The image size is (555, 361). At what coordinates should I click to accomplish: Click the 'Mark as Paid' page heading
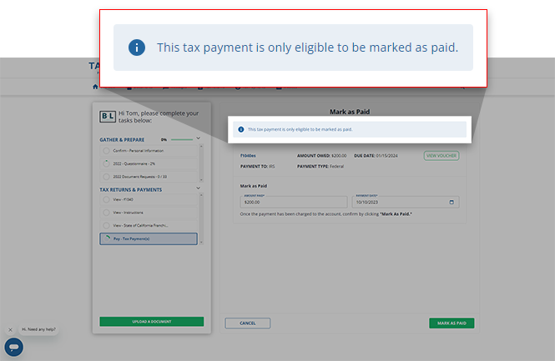[x=350, y=112]
